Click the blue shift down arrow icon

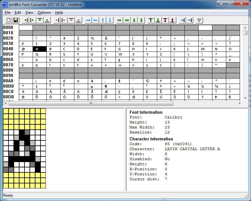[x=110, y=20]
